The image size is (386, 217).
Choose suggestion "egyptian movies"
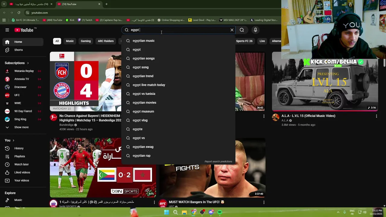178,102
